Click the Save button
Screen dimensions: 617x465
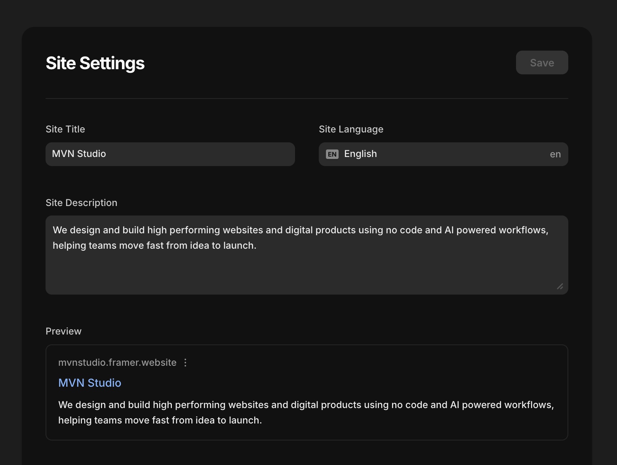click(x=542, y=62)
